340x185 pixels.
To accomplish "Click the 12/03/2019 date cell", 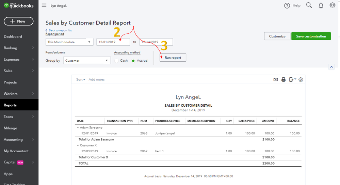I will [x=90, y=151].
